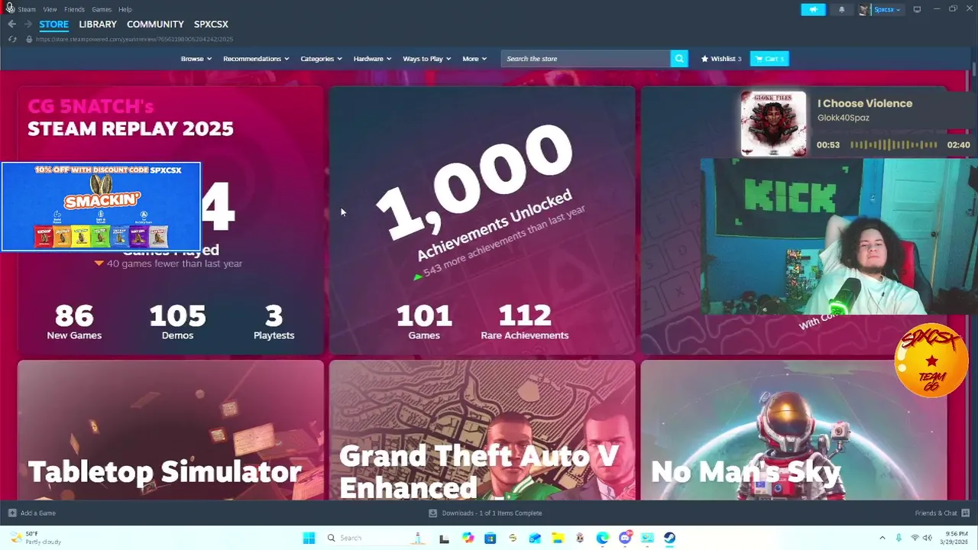Go forward with the forward arrow

pos(28,24)
